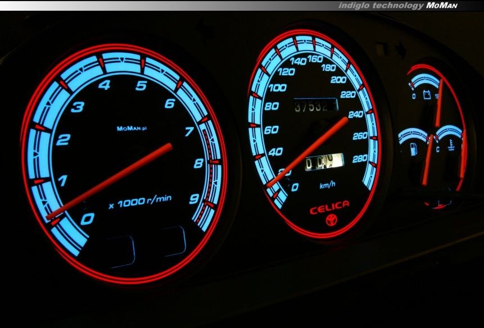
Task: Select the red CELICA label
Action: coord(329,207)
